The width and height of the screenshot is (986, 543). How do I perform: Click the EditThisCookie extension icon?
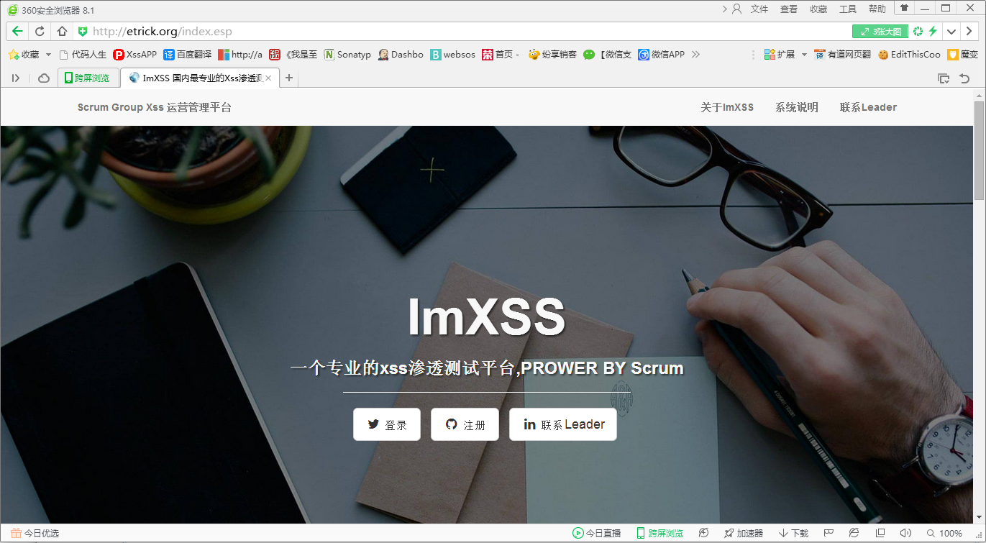coord(909,54)
